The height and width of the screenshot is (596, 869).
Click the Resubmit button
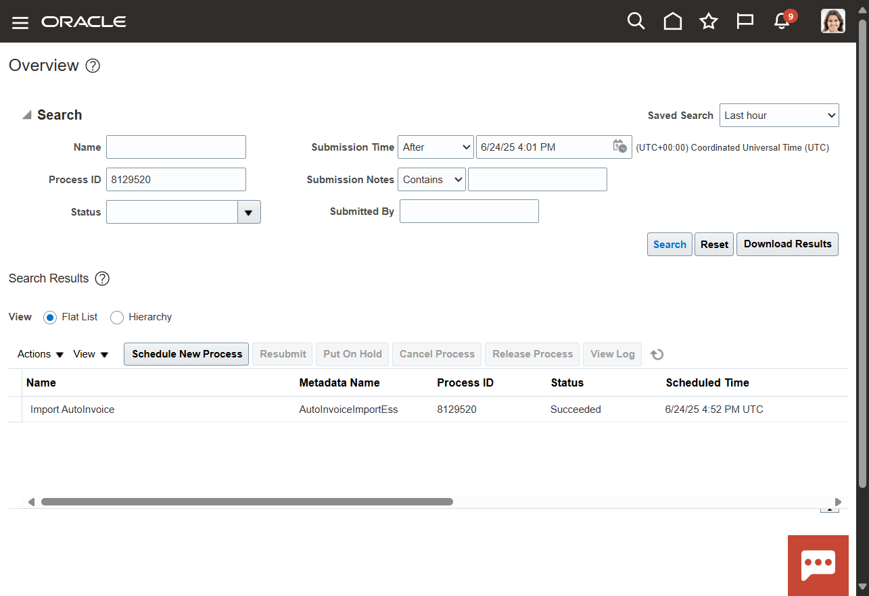point(283,354)
